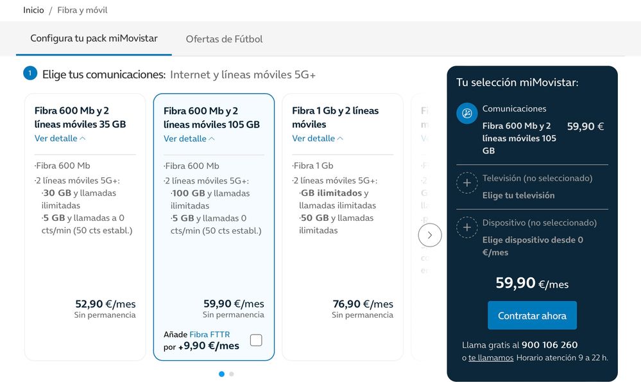Click the Tu selección miMovistar heading
641x382 pixels.
pyautogui.click(x=517, y=83)
